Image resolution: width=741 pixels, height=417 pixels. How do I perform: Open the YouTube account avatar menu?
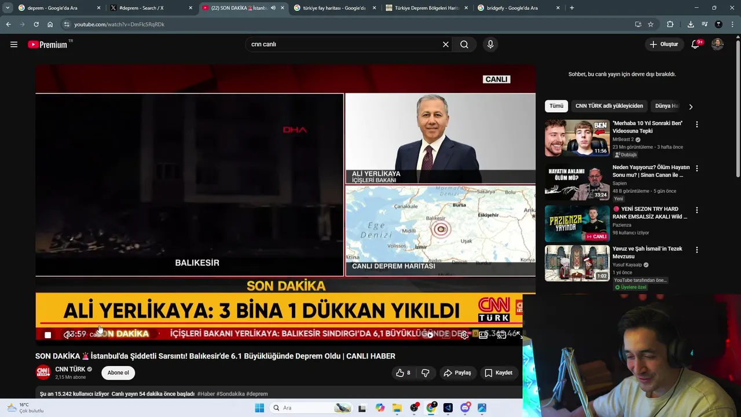[717, 44]
